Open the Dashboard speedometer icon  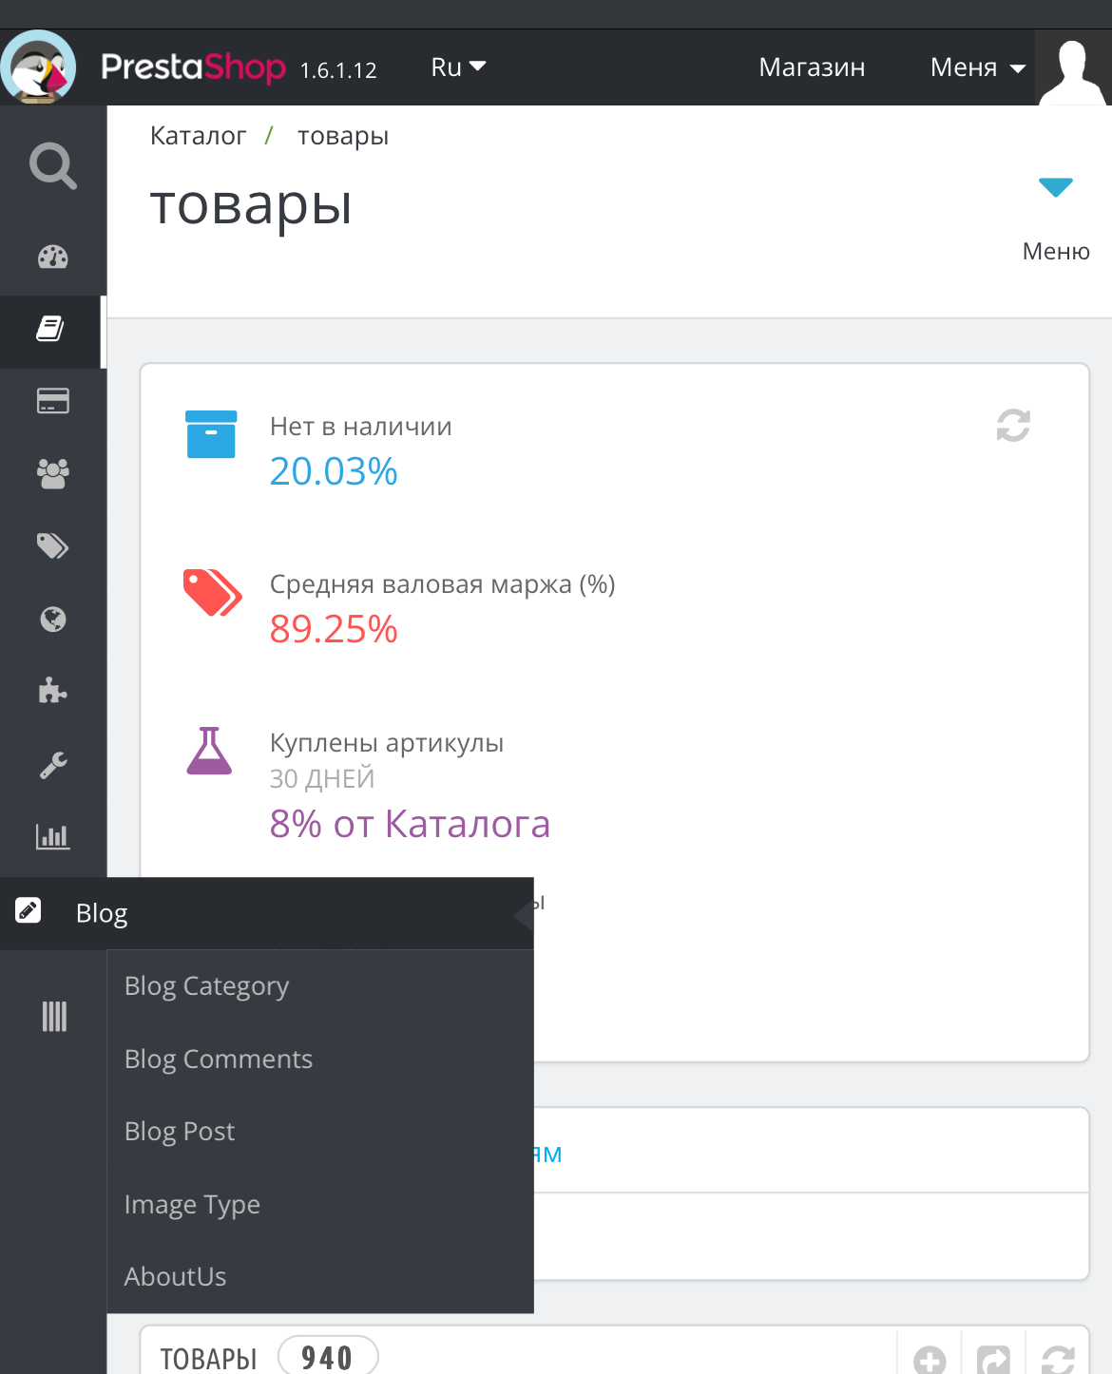(x=53, y=258)
